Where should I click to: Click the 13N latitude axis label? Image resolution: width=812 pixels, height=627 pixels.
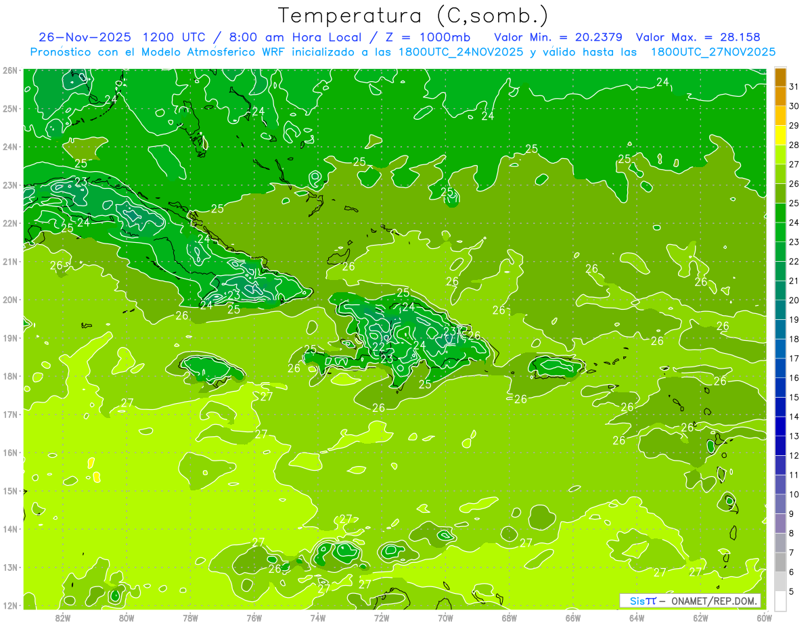[10, 567]
